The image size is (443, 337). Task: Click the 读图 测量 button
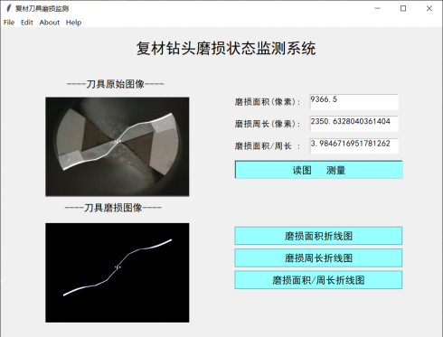coord(318,170)
